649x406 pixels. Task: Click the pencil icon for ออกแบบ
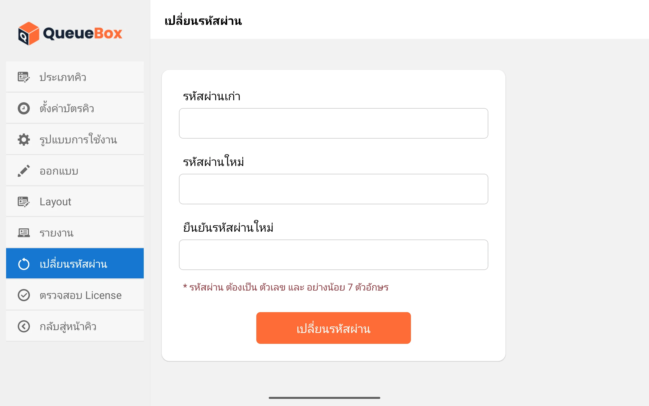(x=24, y=171)
